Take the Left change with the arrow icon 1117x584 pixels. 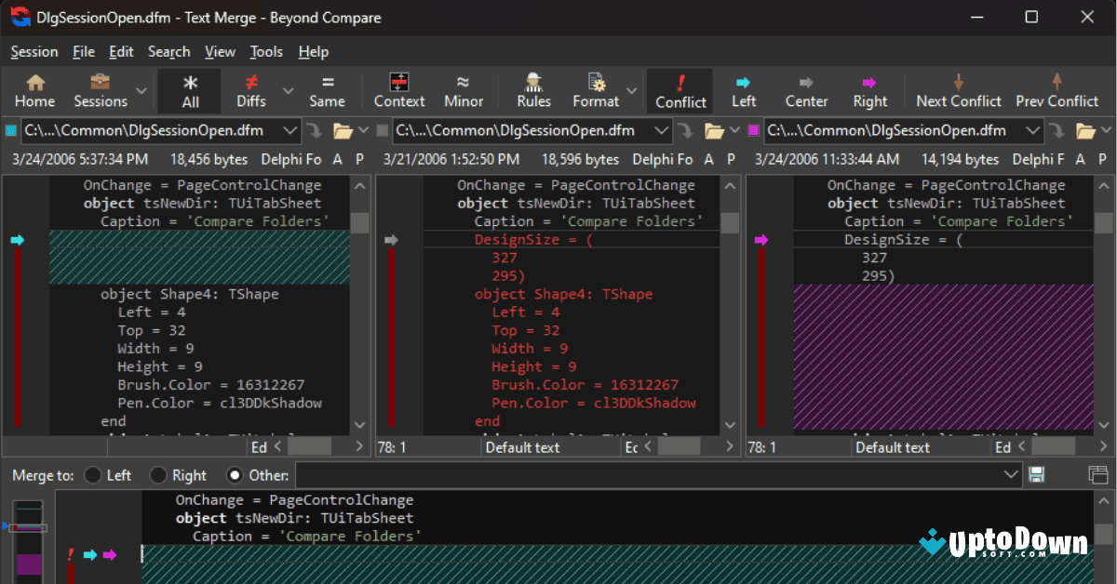point(743,90)
